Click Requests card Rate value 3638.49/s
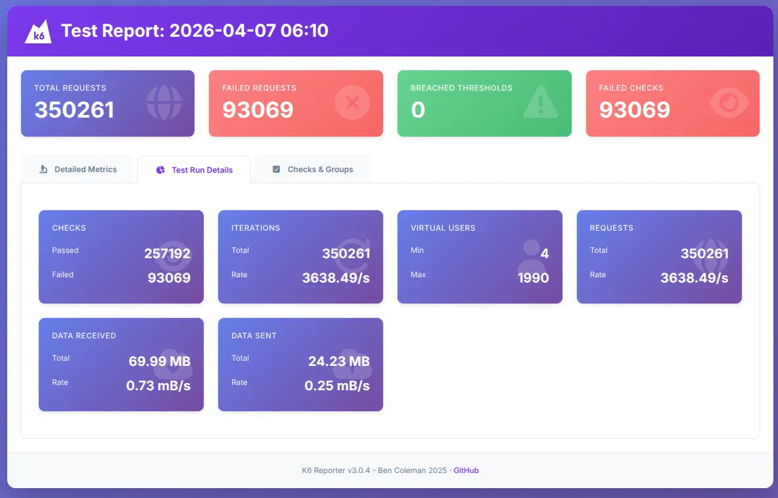 click(x=695, y=278)
